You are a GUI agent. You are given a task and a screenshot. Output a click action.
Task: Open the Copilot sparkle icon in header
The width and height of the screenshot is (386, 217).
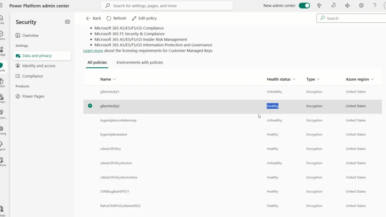[347, 5]
